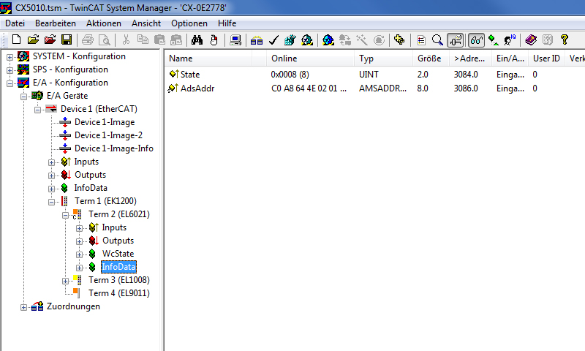Click the AMSADDR... type cell
Screen dimensions: 585x351
click(x=382, y=88)
